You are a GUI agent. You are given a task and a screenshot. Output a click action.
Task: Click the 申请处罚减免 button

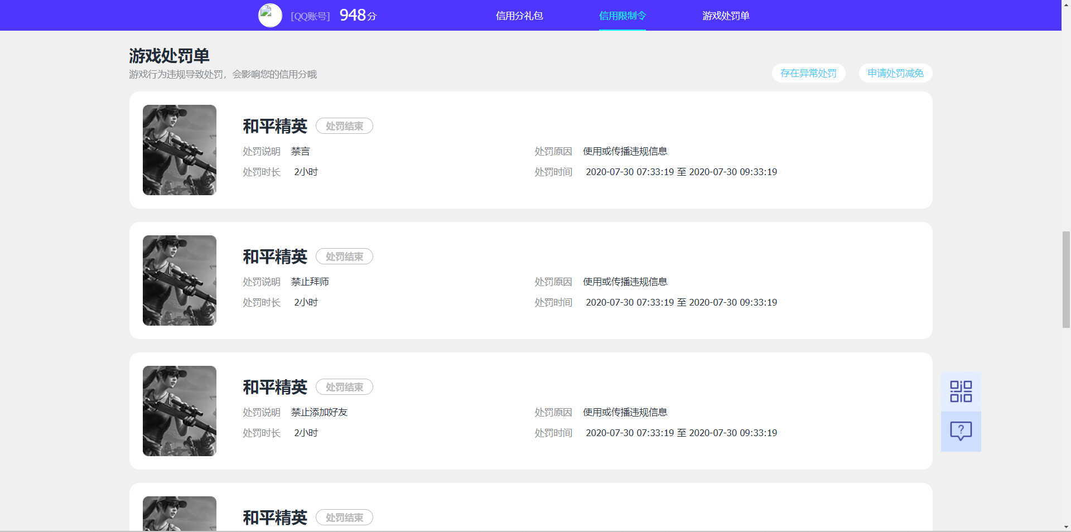point(895,73)
